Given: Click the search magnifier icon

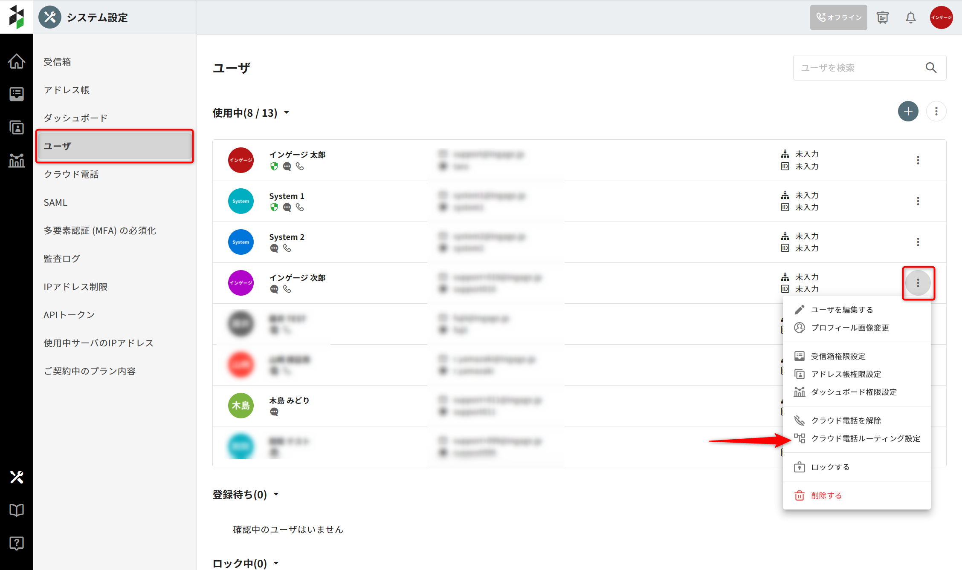Looking at the screenshot, I should pyautogui.click(x=931, y=68).
